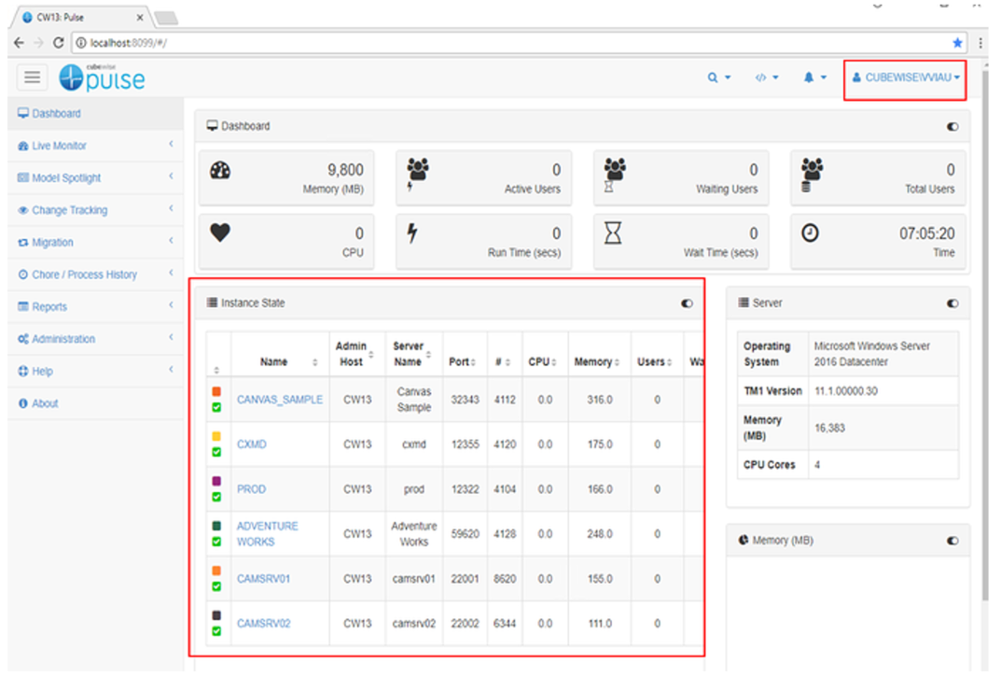The image size is (1001, 676).
Task: Select About in the sidebar
Action: [45, 403]
